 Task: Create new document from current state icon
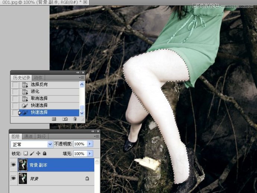(x=54, y=119)
